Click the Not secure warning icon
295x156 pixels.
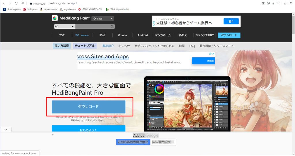tap(31, 3)
